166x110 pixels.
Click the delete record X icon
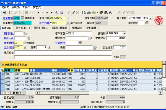(20, 12)
